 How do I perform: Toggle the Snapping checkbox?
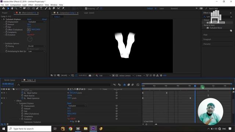[x=86, y=9]
